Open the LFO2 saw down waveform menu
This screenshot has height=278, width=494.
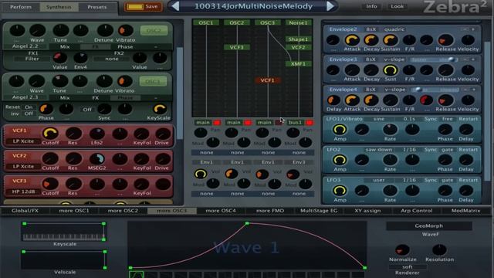379,149
